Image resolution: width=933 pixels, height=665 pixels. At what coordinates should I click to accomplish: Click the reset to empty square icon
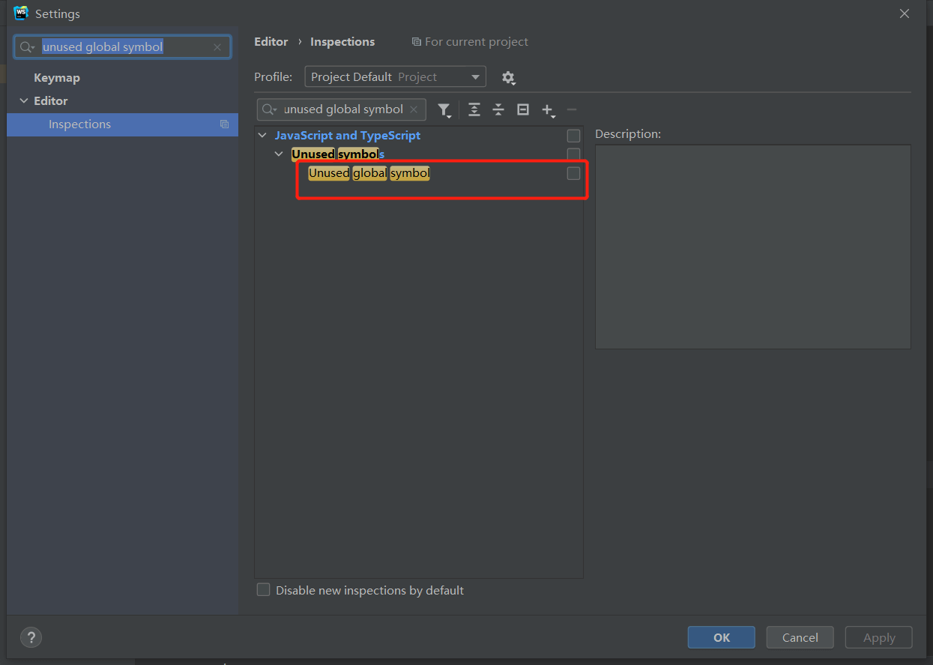523,110
